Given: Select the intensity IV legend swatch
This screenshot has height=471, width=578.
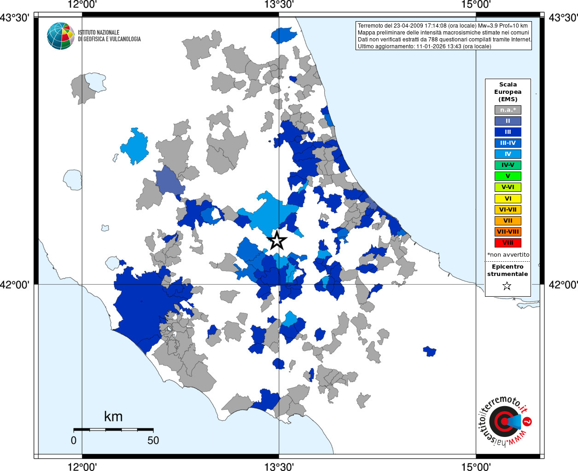Looking at the screenshot, I should point(508,154).
